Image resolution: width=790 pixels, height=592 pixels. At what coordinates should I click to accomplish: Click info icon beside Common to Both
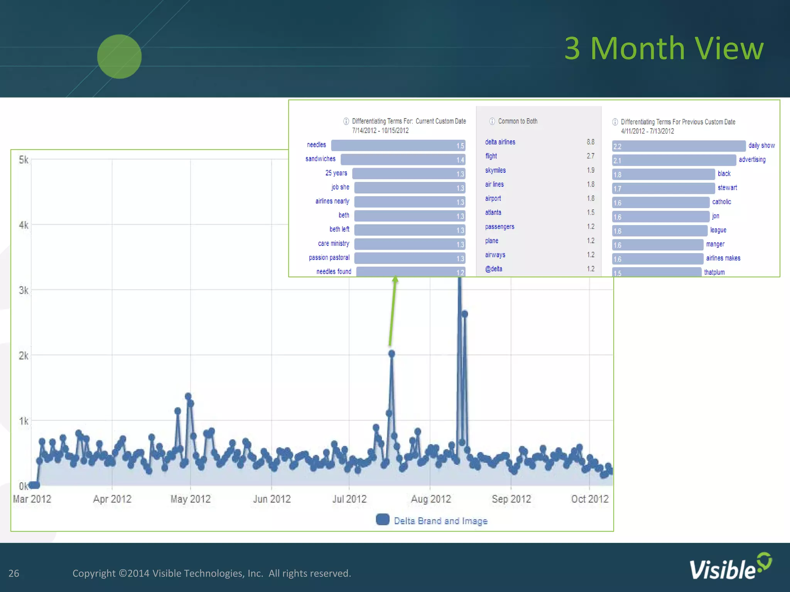[492, 121]
